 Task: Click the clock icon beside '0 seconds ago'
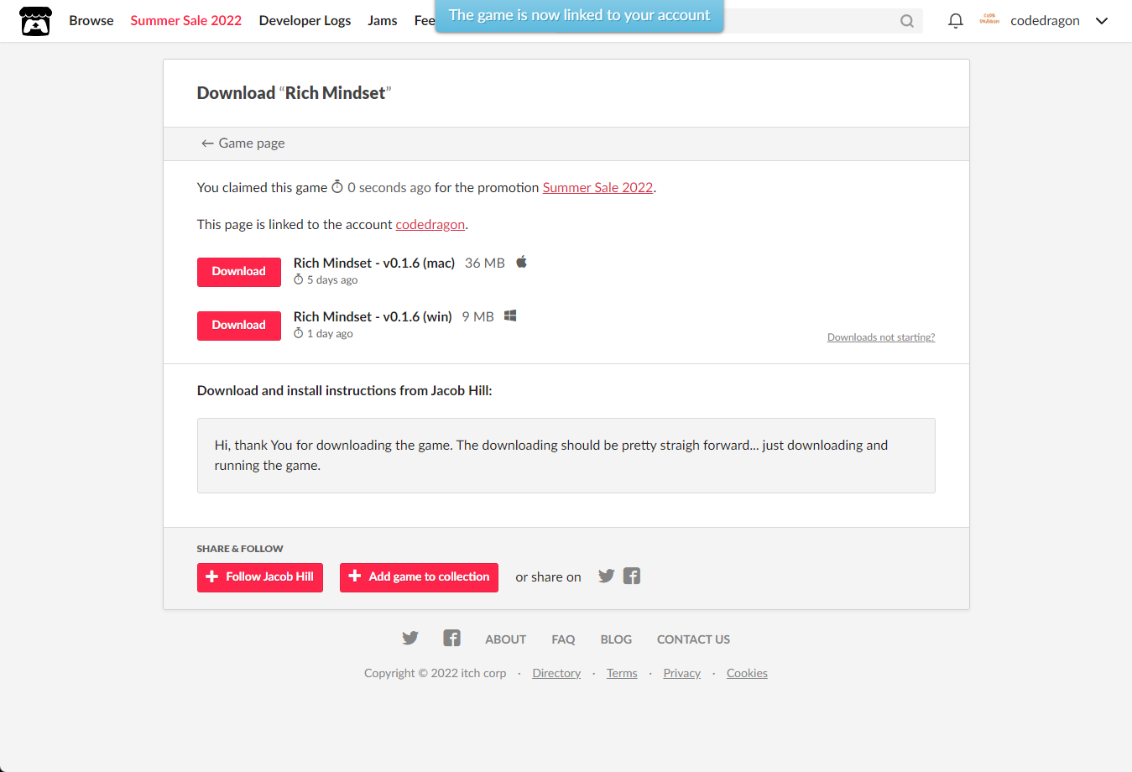(337, 186)
